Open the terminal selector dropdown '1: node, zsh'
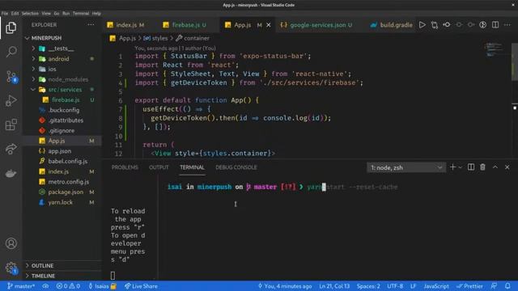518x291 pixels. click(x=406, y=167)
